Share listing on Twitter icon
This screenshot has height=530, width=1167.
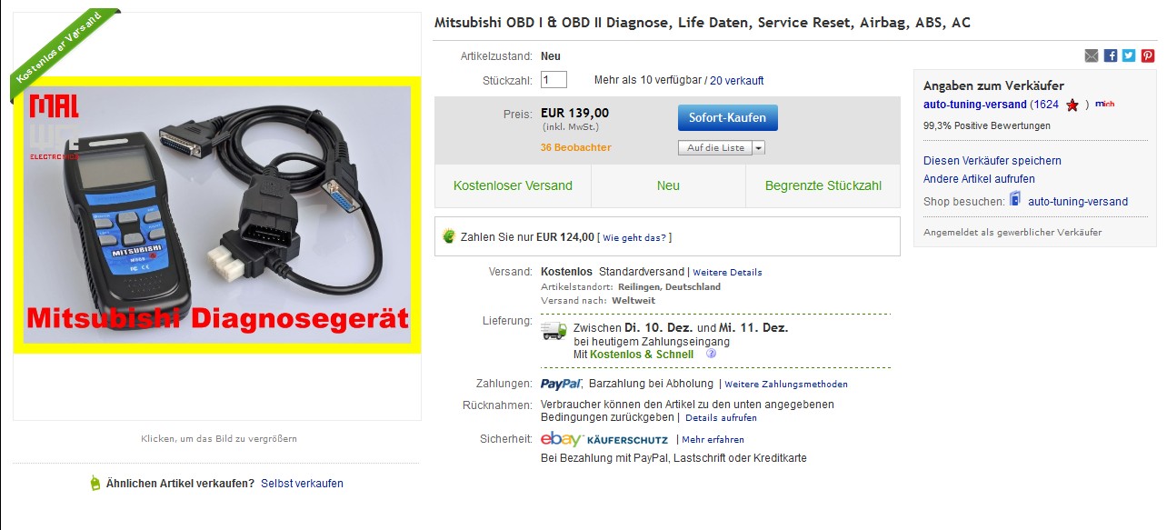1129,55
